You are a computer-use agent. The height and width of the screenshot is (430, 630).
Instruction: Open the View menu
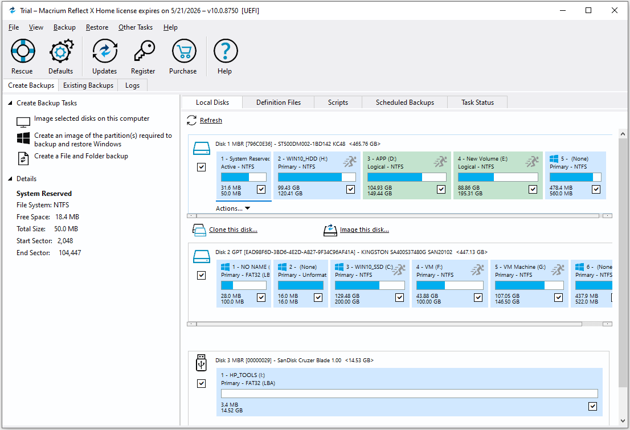click(36, 27)
